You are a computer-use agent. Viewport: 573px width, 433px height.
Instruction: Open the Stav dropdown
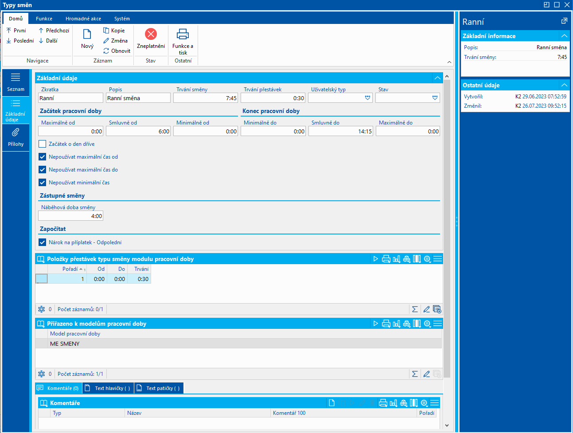tap(435, 98)
